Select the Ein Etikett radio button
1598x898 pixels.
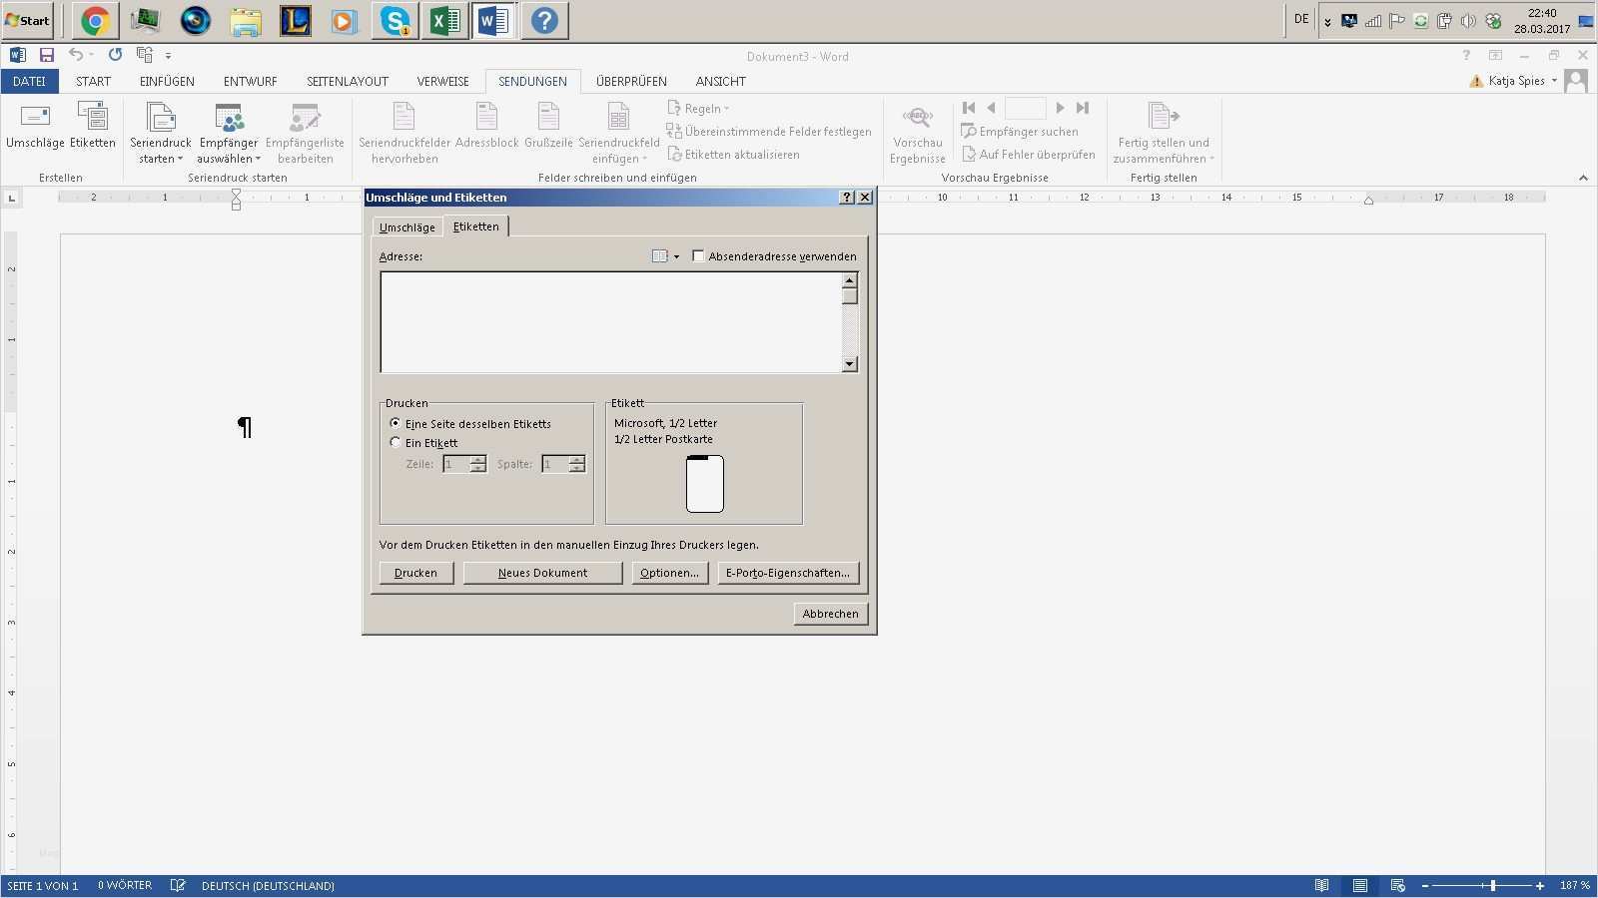pyautogui.click(x=396, y=442)
